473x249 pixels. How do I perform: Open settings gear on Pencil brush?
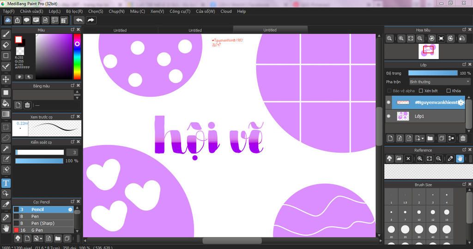pyautogui.click(x=70, y=209)
